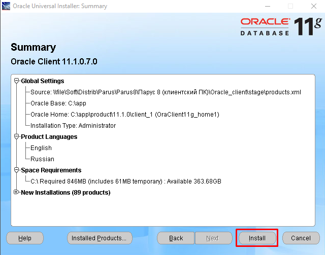Viewport: 325px width, 255px height.
Task: Select Installation Type: Administrator entry
Action: click(73, 125)
